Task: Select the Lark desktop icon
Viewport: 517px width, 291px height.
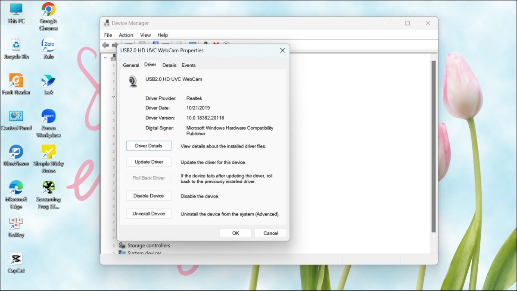Action: click(x=48, y=84)
